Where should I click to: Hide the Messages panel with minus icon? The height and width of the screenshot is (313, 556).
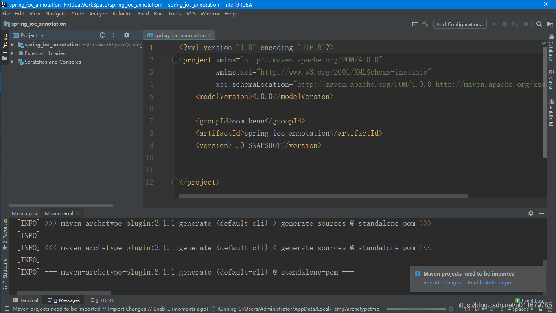tap(541, 213)
